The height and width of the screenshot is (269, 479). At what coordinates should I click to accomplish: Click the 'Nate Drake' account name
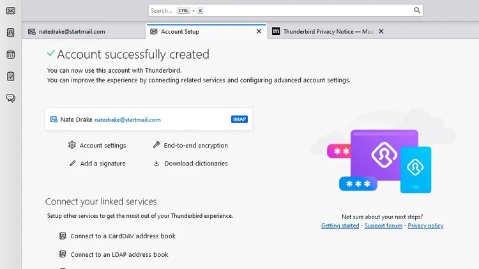click(x=76, y=119)
